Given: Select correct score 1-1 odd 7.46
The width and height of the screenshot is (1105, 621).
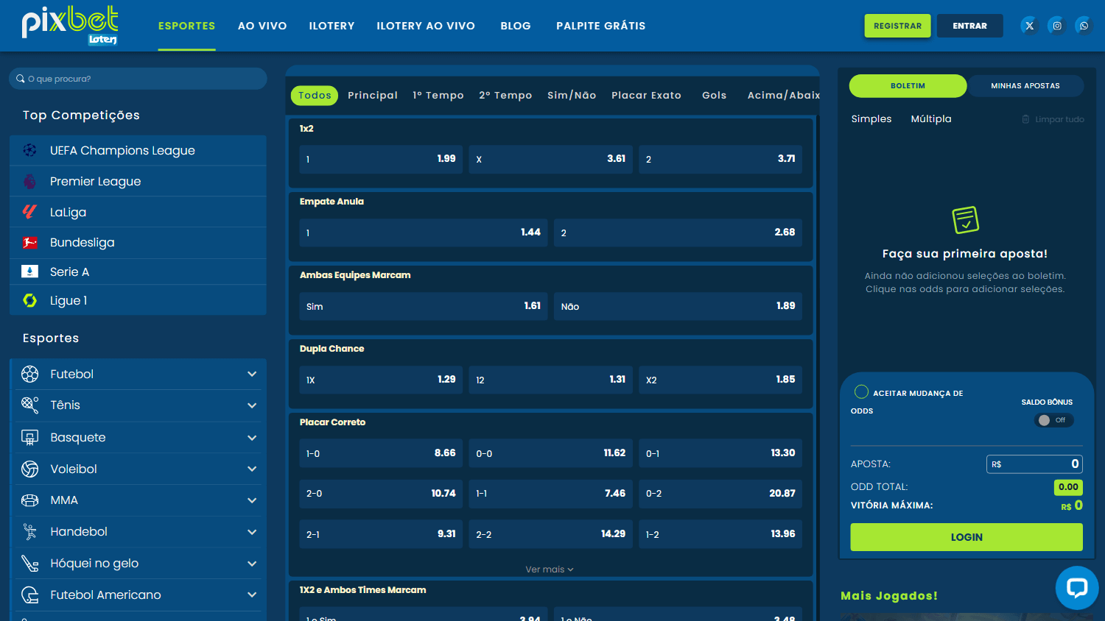Looking at the screenshot, I should click(x=550, y=494).
